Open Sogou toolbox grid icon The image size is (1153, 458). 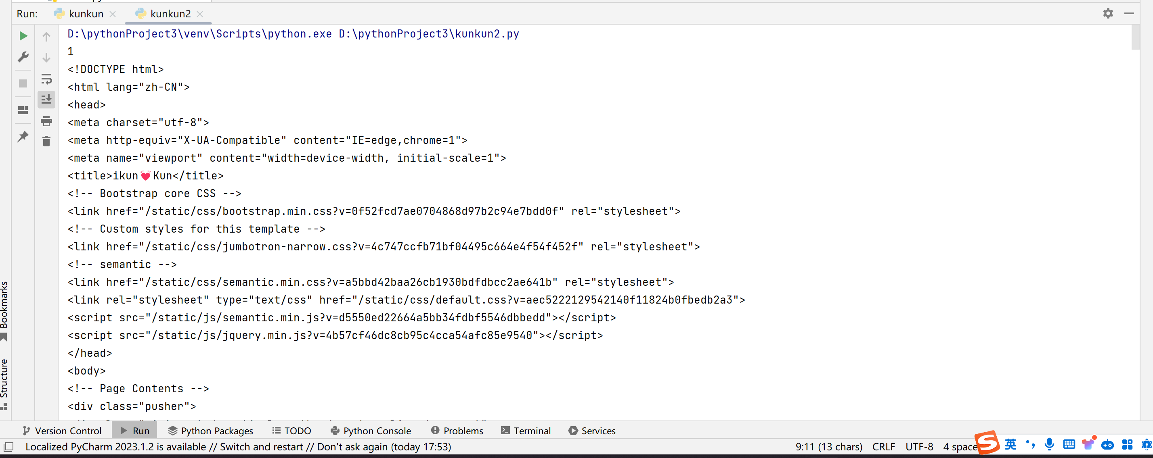[1127, 444]
